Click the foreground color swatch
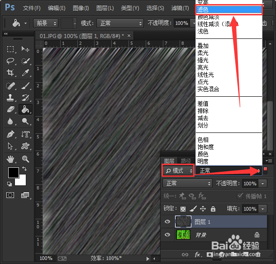 coord(14,173)
